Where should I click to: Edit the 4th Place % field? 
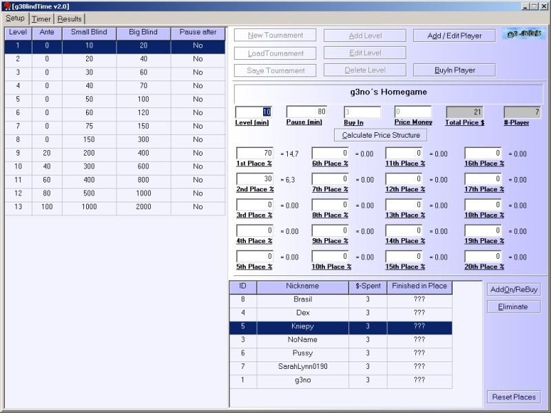(255, 231)
